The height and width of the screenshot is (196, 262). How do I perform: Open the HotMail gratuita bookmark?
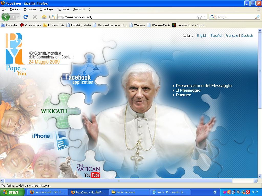[x=79, y=25]
